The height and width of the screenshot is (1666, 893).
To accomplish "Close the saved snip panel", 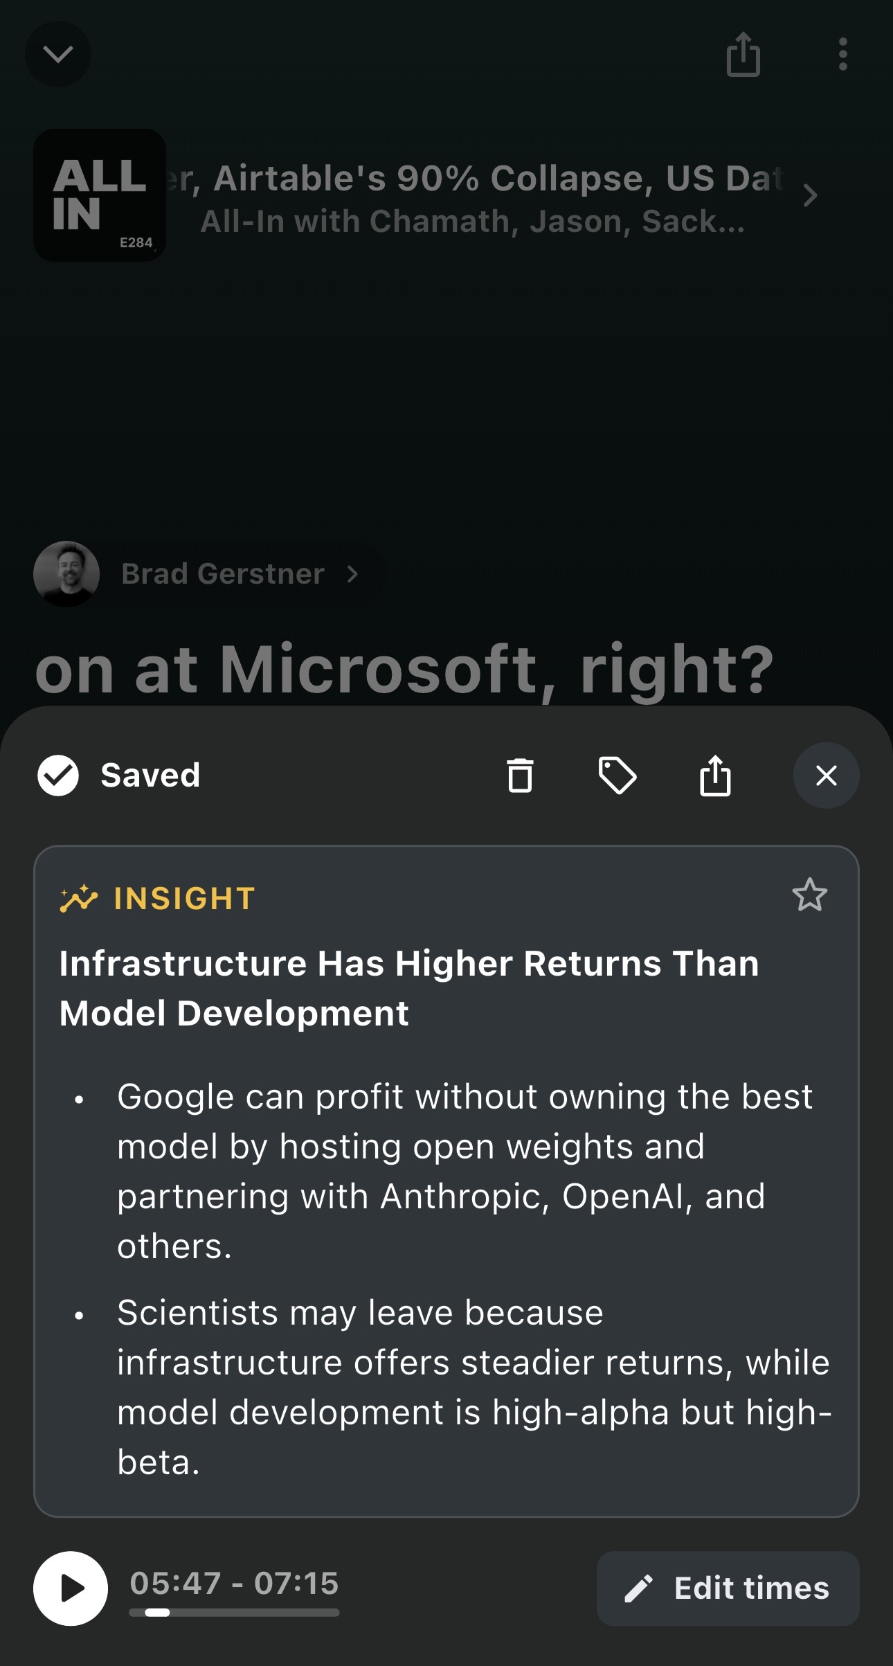I will [x=827, y=776].
